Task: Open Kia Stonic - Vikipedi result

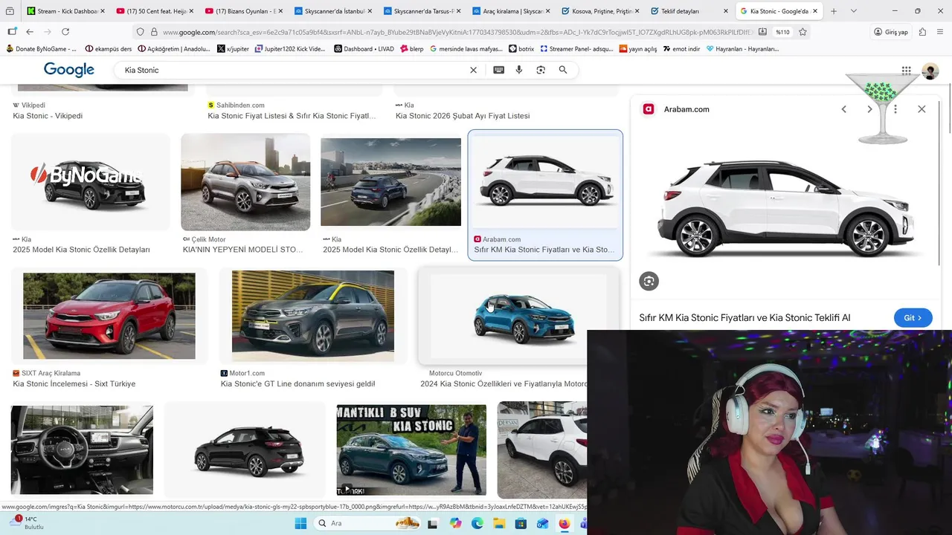Action: 48,116
